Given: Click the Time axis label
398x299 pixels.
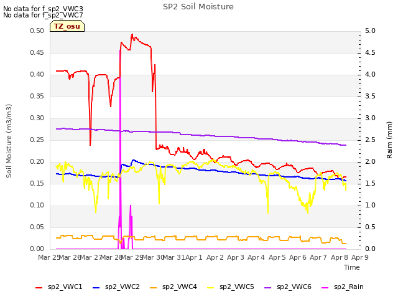Looking at the screenshot, I should pyautogui.click(x=352, y=267).
